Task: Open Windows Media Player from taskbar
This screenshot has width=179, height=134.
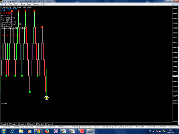Action: (x=29, y=131)
